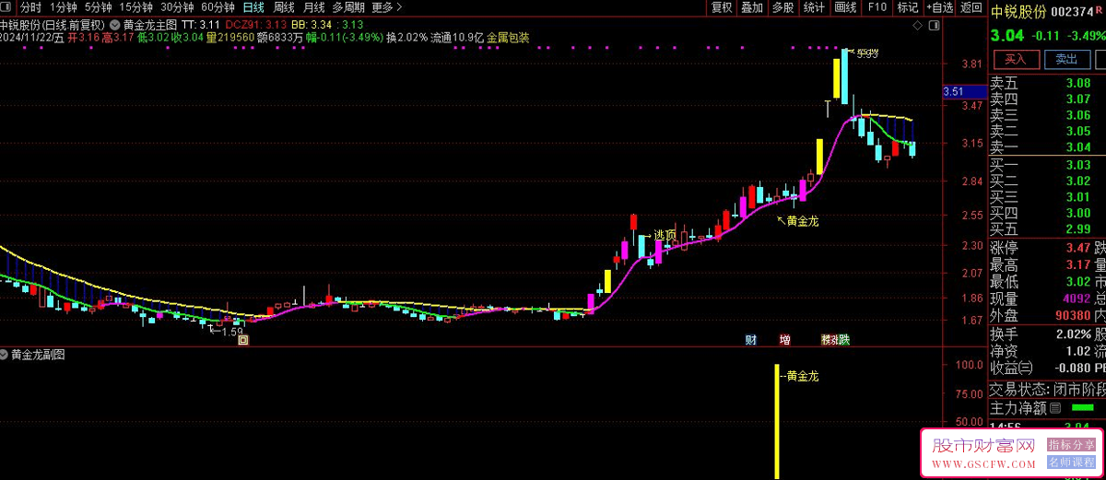Click the square marker icon below 1.59 low
The width and height of the screenshot is (1106, 480).
[243, 340]
